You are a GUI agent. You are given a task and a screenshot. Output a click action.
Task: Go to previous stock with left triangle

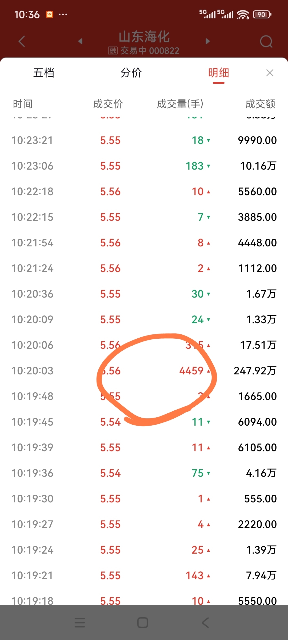click(x=80, y=41)
